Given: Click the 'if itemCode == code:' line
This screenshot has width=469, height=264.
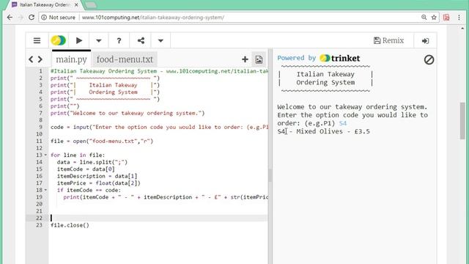Looking at the screenshot, I should click(x=89, y=190).
